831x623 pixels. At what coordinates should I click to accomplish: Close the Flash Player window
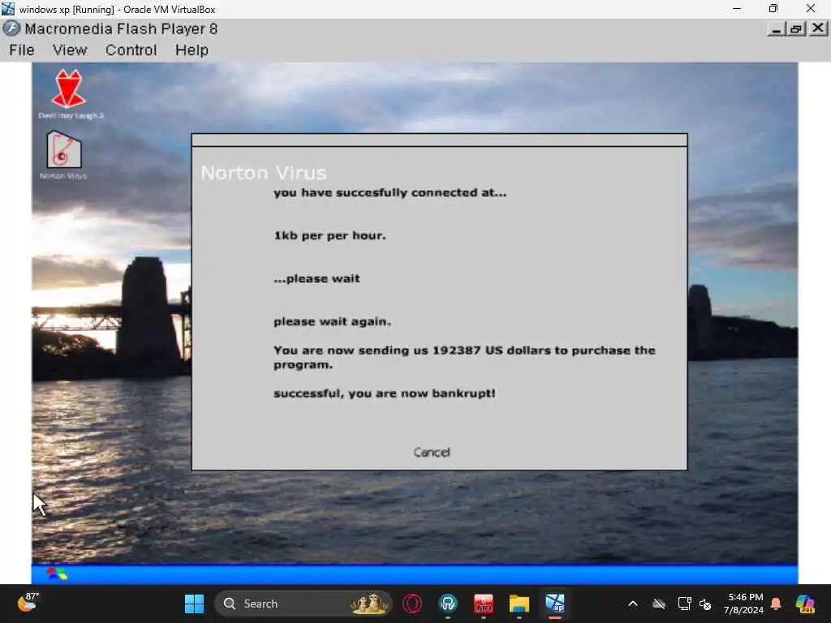[x=818, y=28]
